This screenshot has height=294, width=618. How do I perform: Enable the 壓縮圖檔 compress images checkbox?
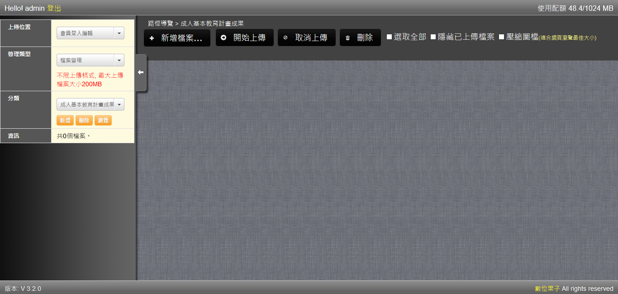click(501, 37)
